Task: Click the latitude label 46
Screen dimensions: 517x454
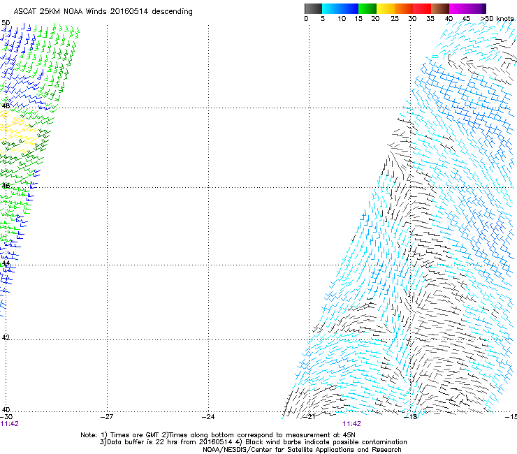Action: [x=6, y=186]
